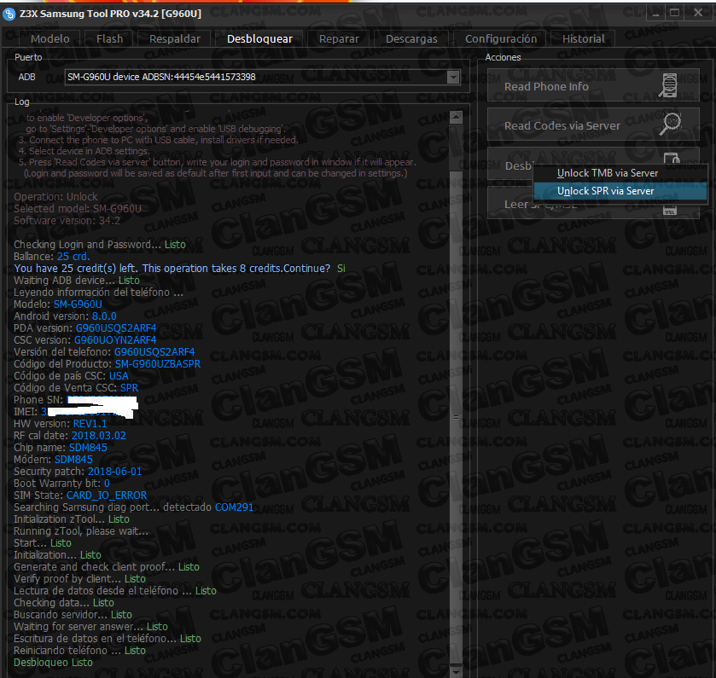Click the phone info icon on Read Phone Info
Screen dimensions: 716x678
pyautogui.click(x=669, y=85)
